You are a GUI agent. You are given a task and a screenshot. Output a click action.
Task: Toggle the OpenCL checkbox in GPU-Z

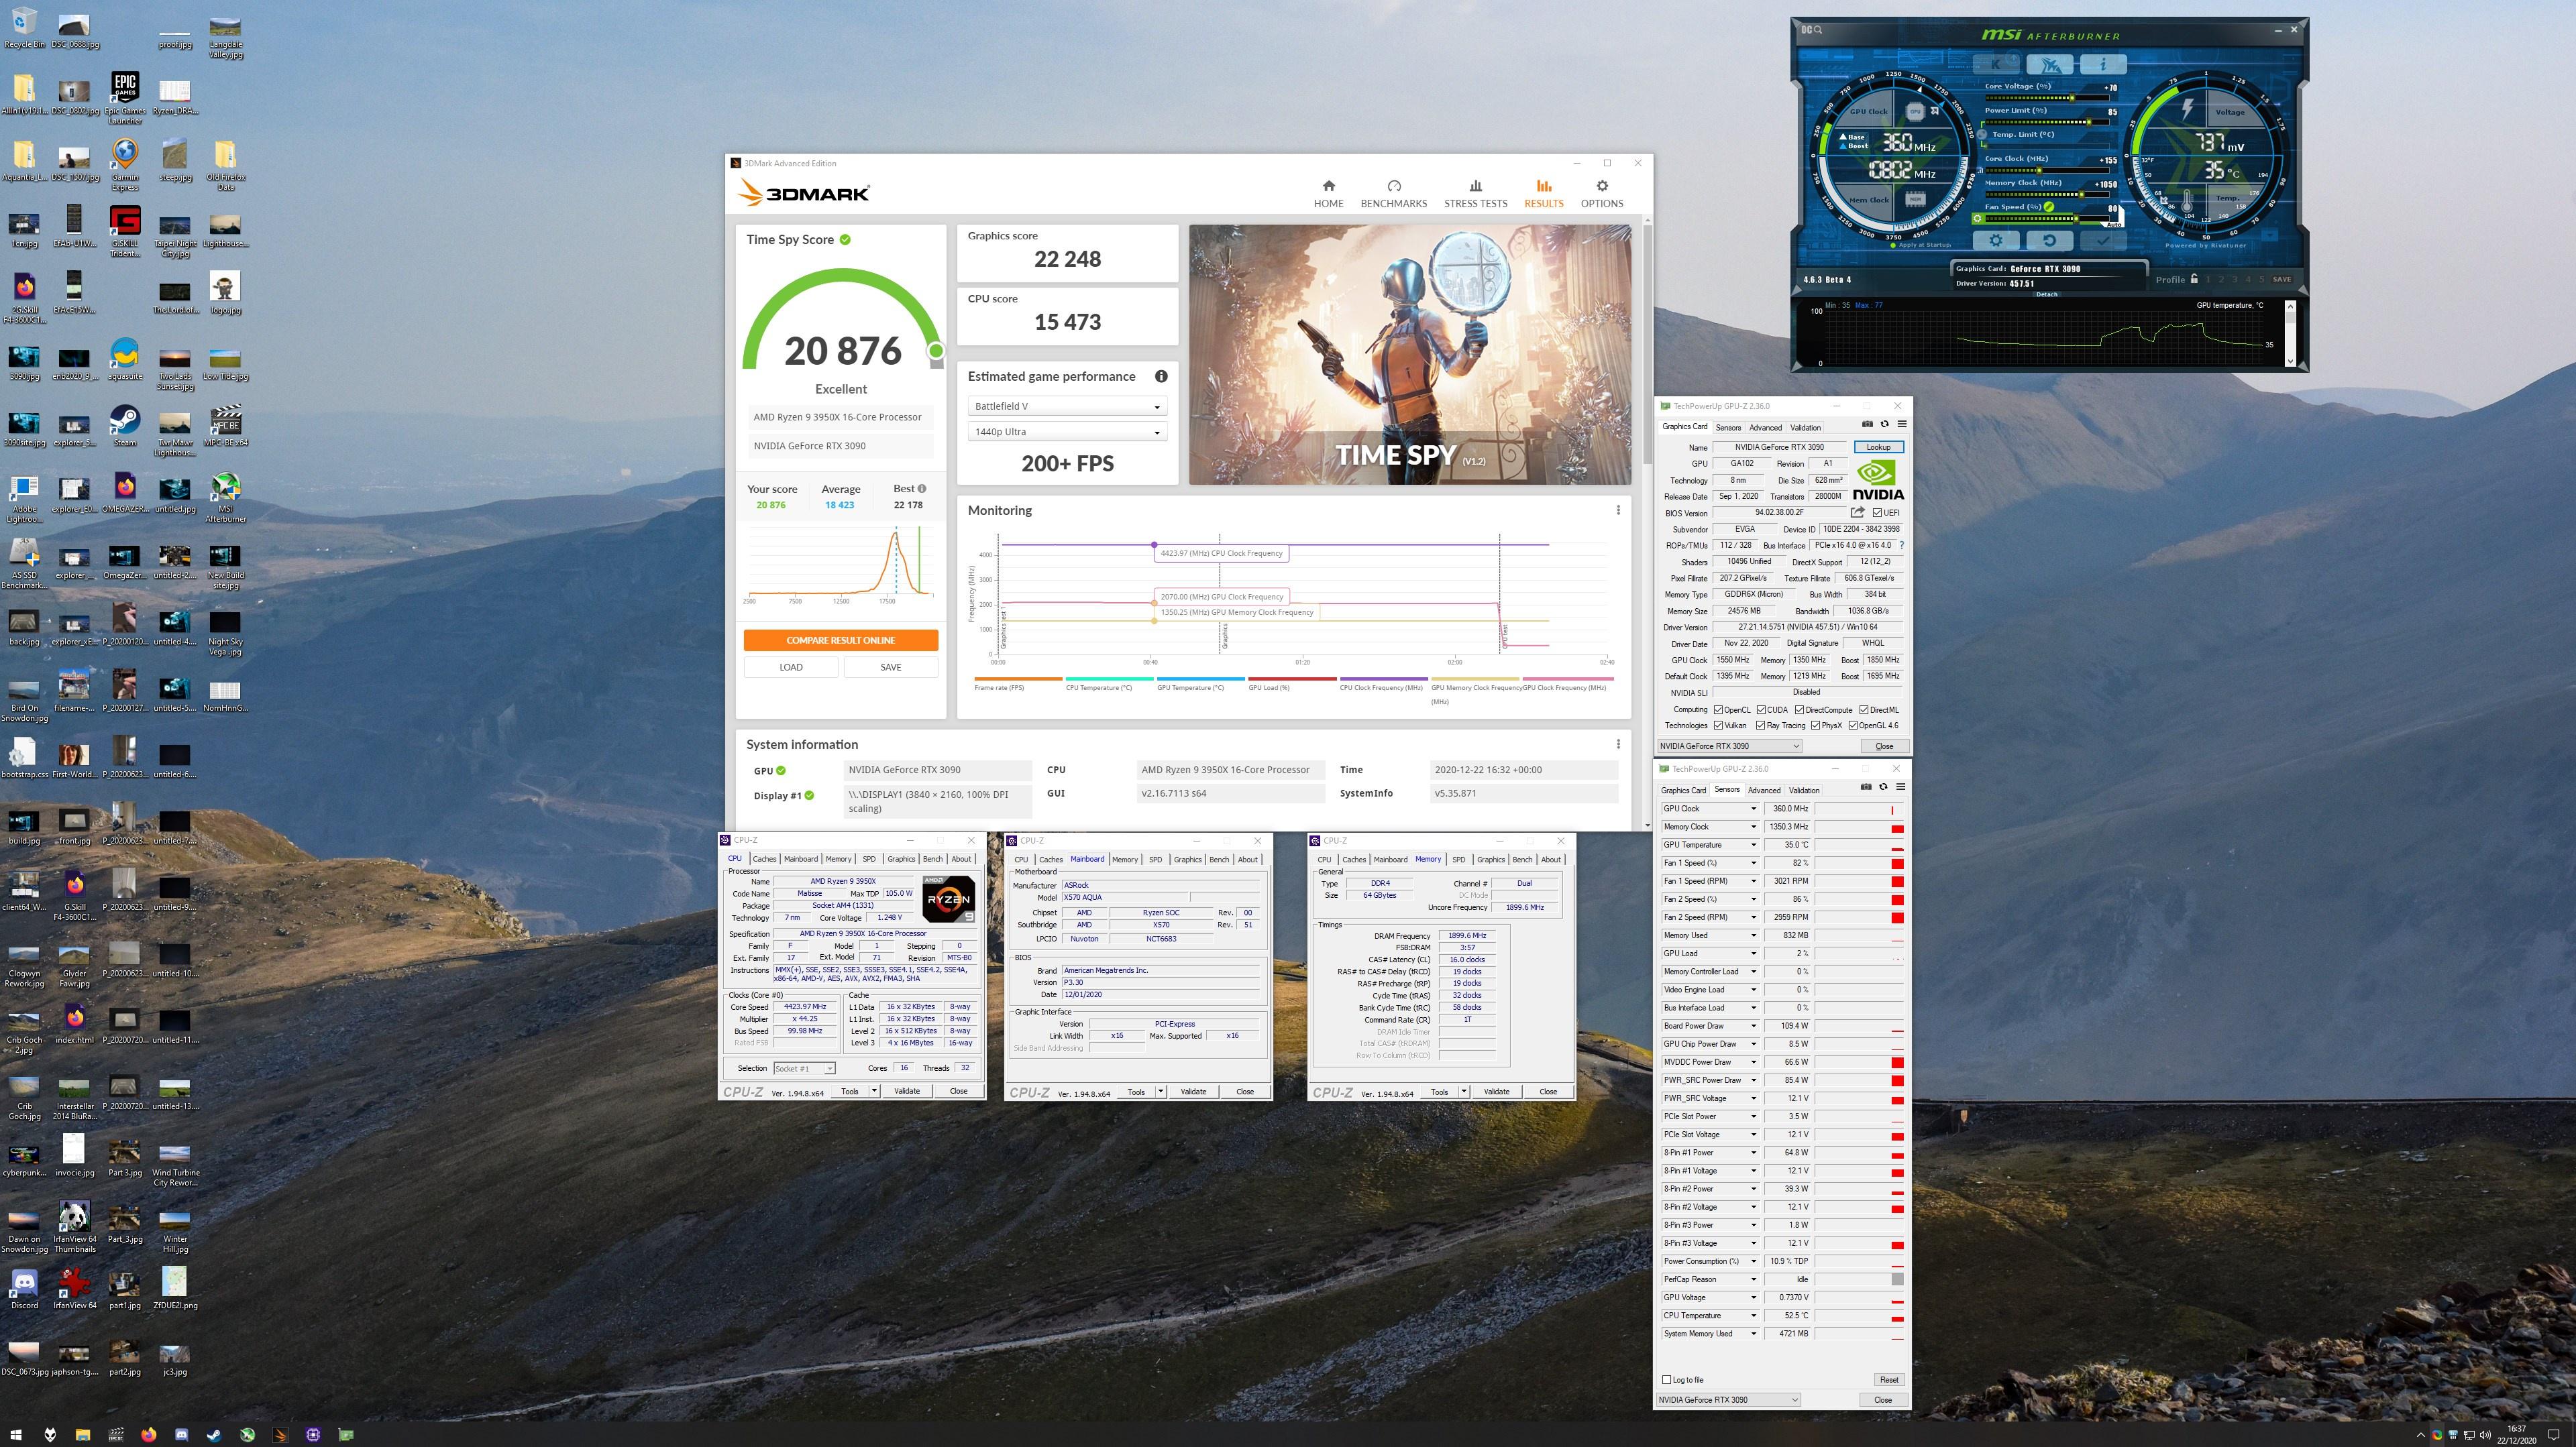[1718, 709]
